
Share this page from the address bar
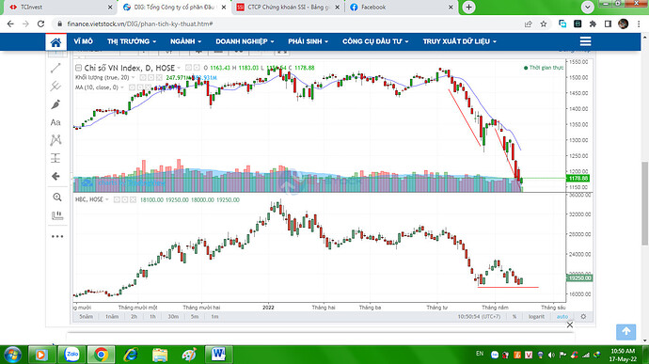pos(529,24)
